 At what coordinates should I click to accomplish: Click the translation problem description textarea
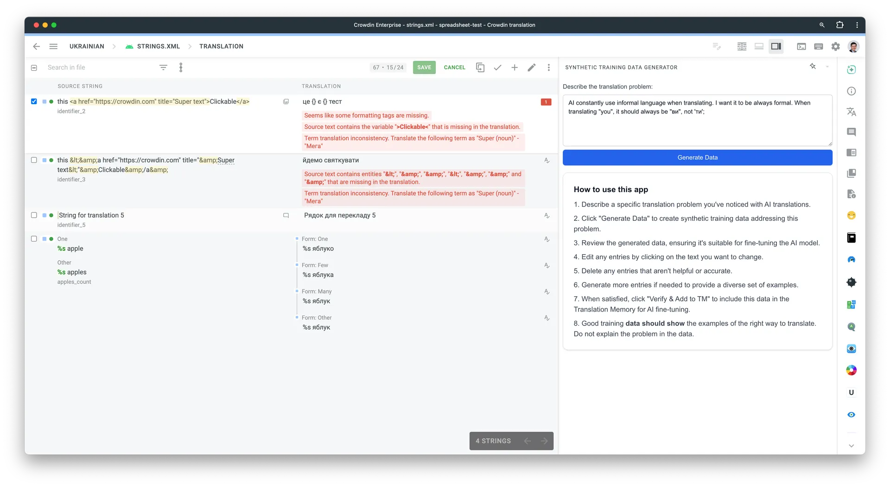(697, 120)
